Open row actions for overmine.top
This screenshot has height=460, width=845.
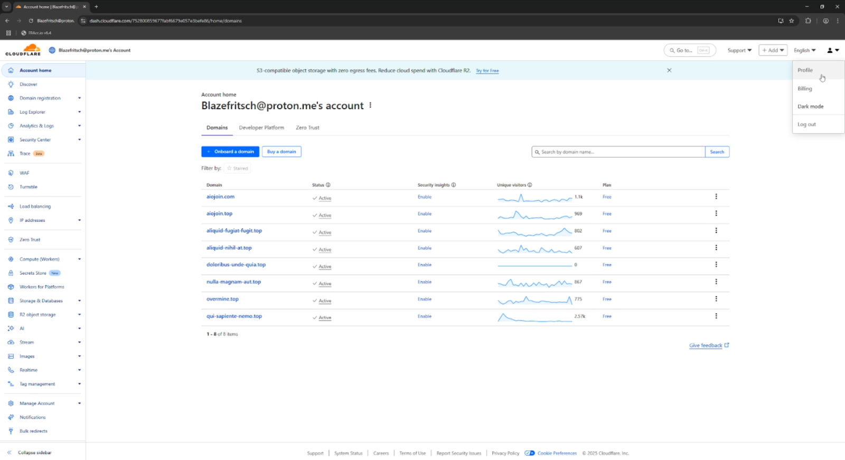tap(716, 299)
